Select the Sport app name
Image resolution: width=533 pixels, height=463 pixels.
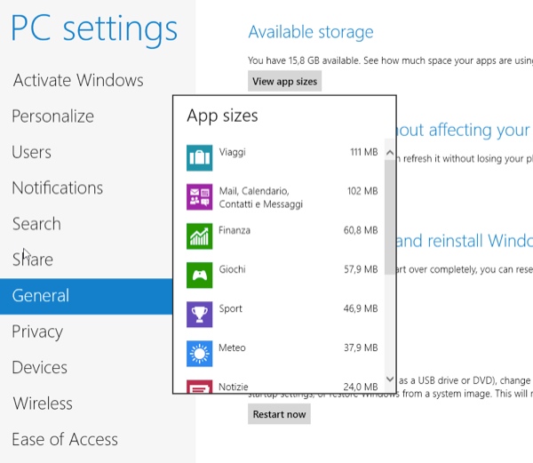230,308
